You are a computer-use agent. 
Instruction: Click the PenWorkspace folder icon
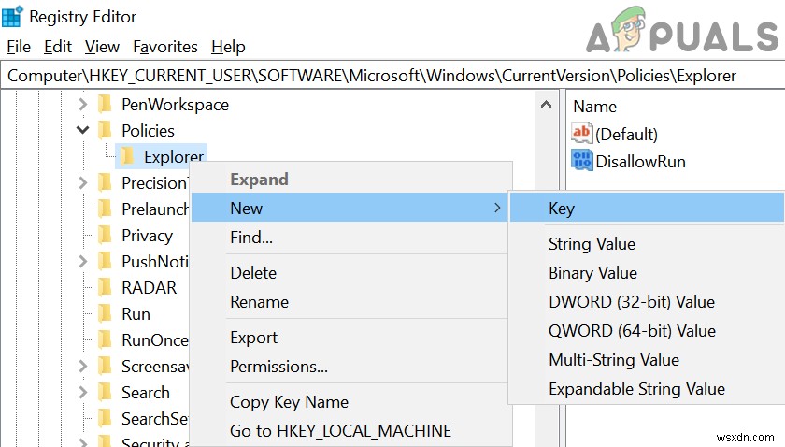(x=105, y=104)
